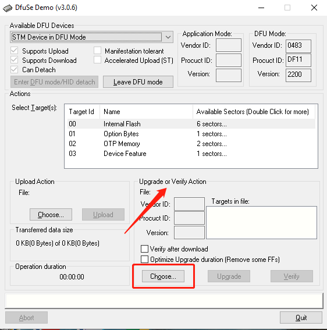Click the Upload button
The image size is (327, 330).
tap(103, 215)
